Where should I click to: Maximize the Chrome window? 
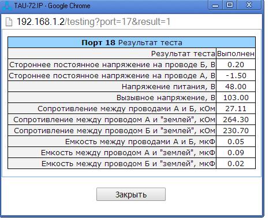pyautogui.click(x=230, y=5)
